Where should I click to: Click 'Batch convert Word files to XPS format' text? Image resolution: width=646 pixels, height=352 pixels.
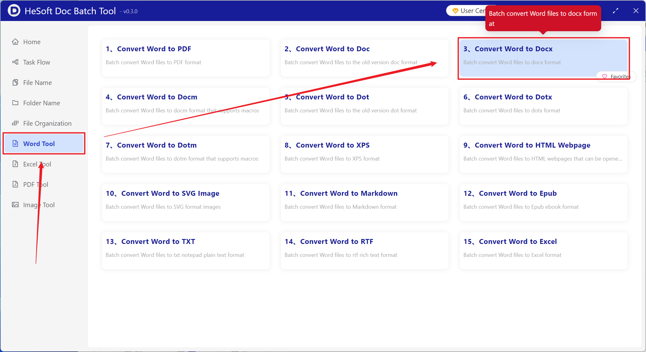pos(332,159)
